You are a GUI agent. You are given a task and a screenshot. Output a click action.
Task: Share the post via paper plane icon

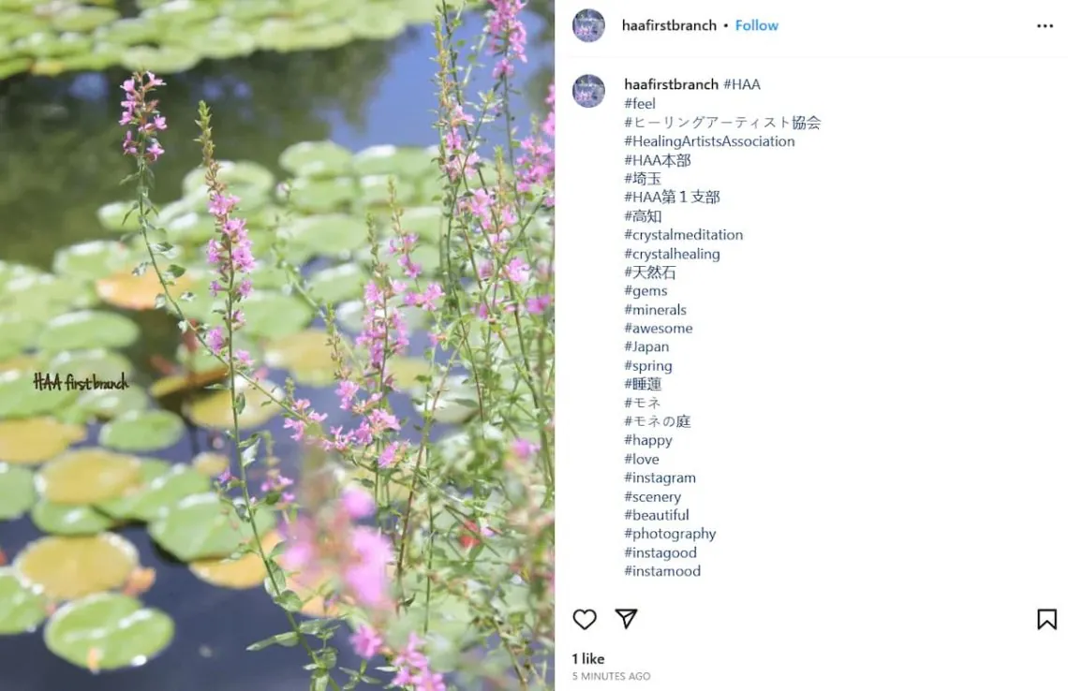[626, 619]
